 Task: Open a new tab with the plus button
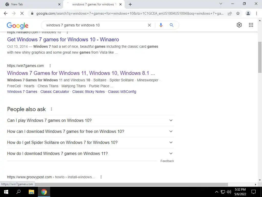(130, 4)
